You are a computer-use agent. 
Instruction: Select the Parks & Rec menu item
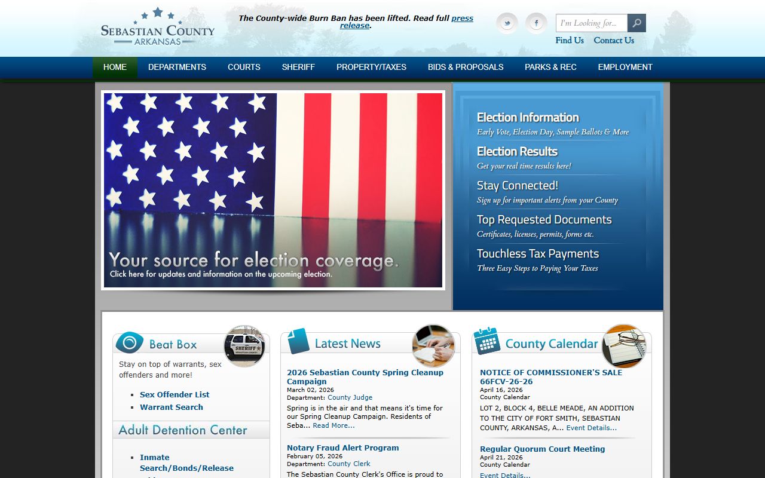coord(550,67)
